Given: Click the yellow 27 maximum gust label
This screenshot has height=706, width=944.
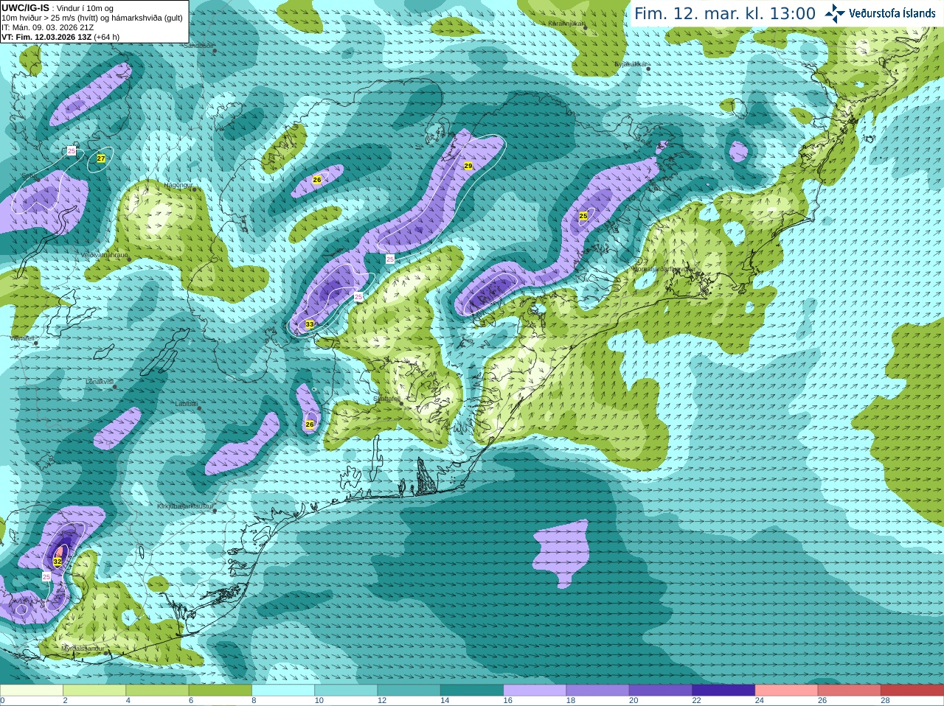Looking at the screenshot, I should coord(101,158).
